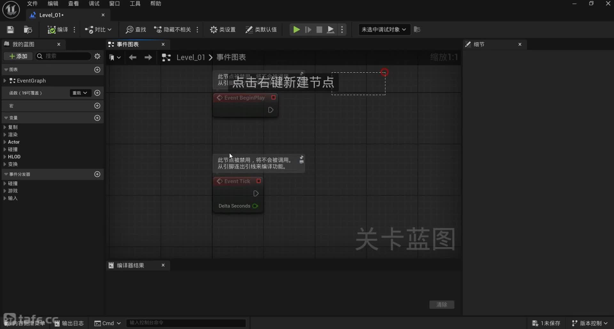Click Event BeginPlay execution output pin

(x=271, y=110)
